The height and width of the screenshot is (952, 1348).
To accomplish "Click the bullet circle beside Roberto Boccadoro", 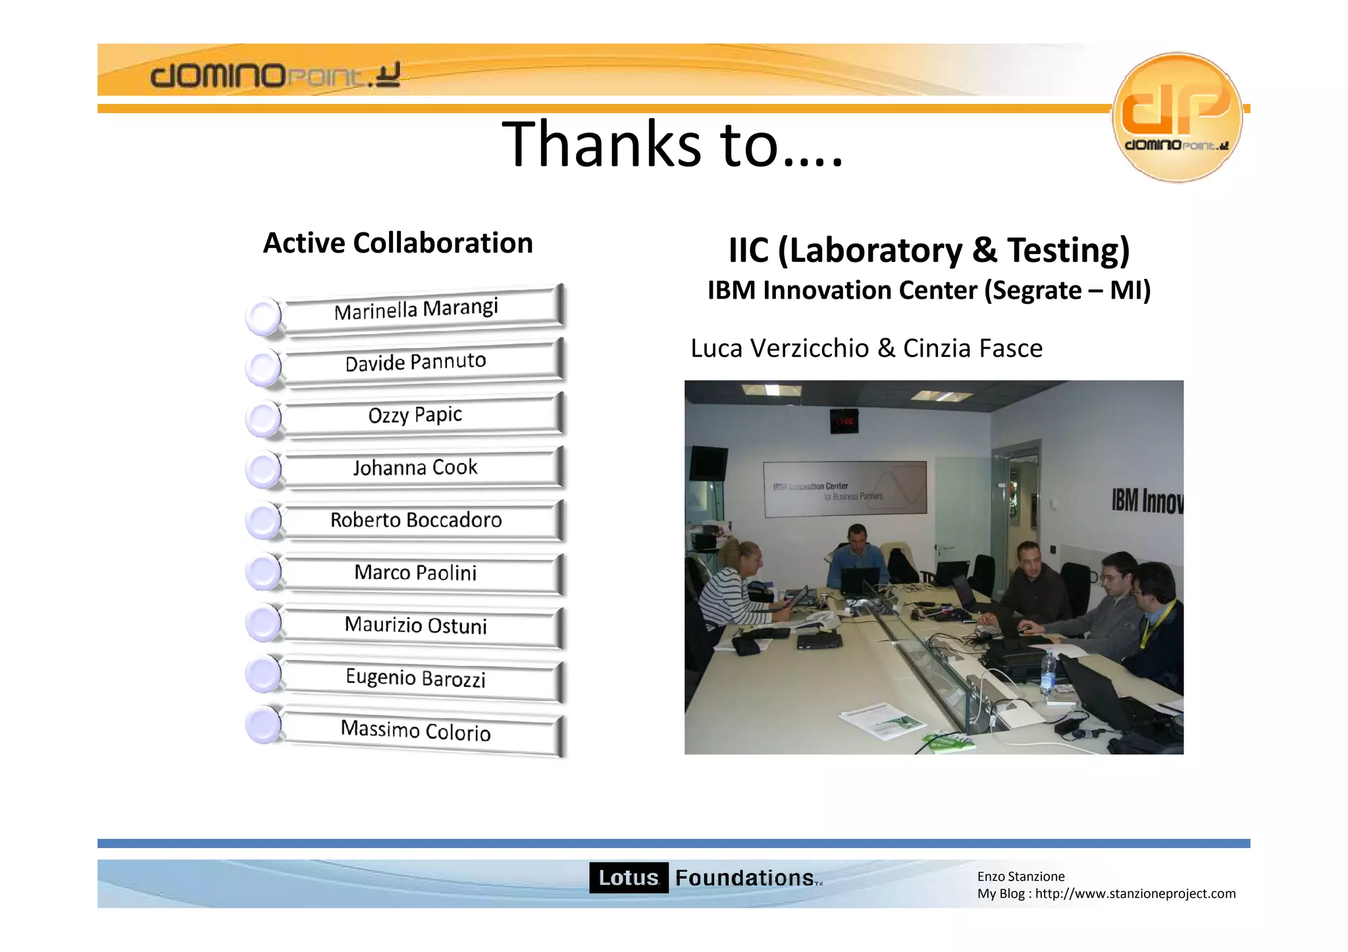I will (x=264, y=522).
